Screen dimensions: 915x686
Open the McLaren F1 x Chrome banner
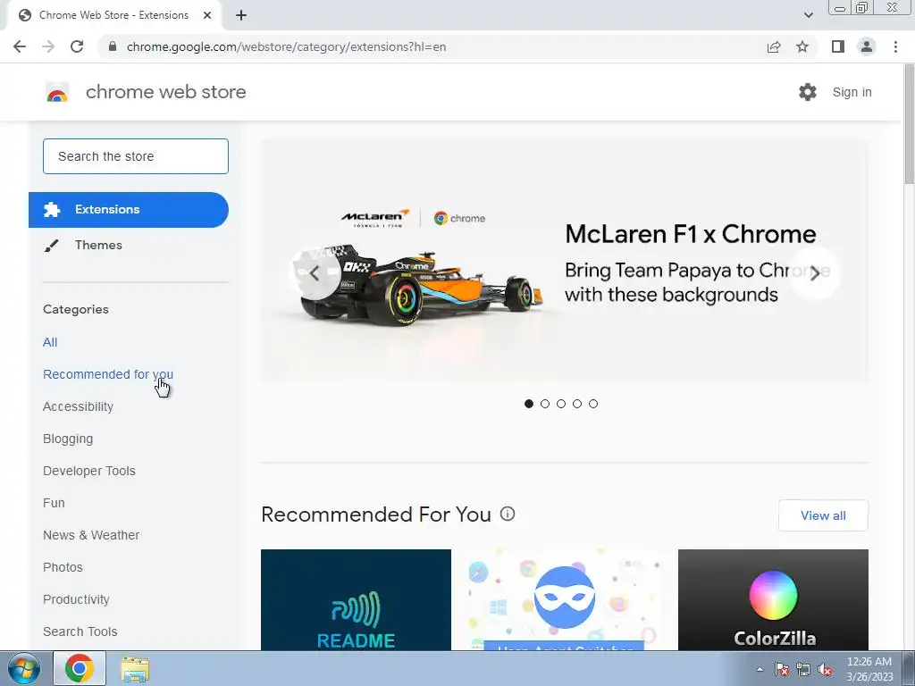pyautogui.click(x=565, y=261)
